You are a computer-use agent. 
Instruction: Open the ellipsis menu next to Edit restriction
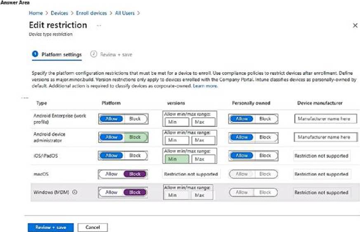(99, 26)
